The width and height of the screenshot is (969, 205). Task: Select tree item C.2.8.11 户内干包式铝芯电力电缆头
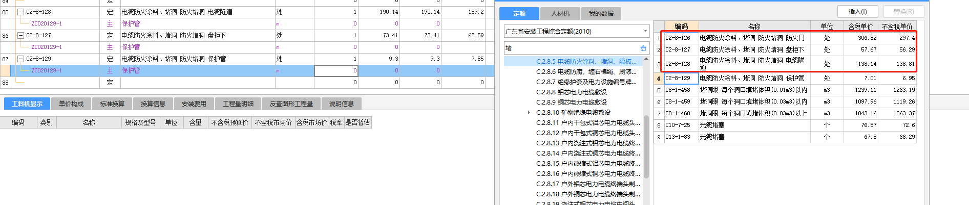click(588, 122)
